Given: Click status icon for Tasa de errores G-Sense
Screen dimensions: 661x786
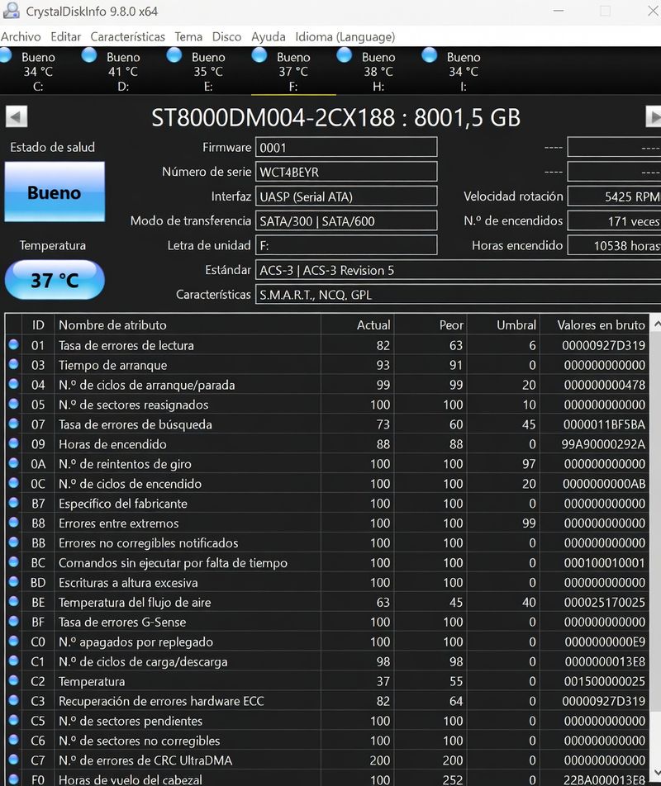Looking at the screenshot, I should pyautogui.click(x=13, y=621).
